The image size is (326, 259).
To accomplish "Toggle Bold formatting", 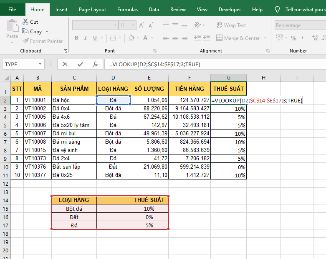I will click(76, 38).
